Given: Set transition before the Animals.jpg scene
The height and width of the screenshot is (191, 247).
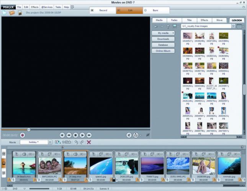Looking at the screenshot, I should pyautogui.click(x=217, y=180).
